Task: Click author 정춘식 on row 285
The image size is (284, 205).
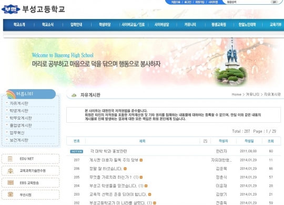Action: (x=221, y=177)
